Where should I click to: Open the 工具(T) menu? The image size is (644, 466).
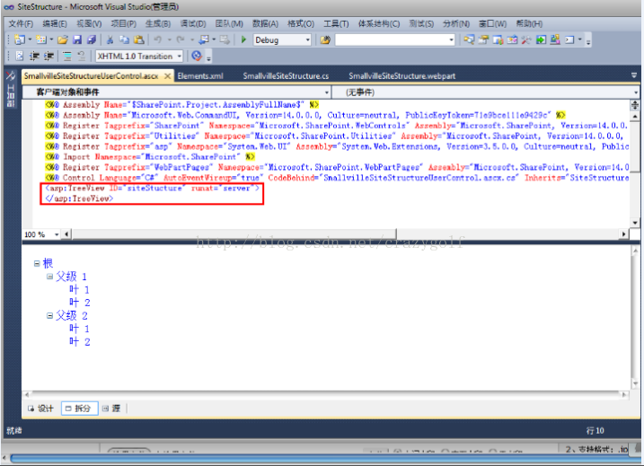tap(336, 24)
